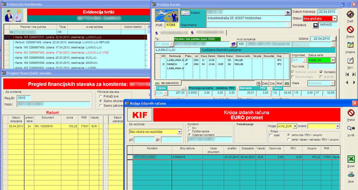
Task: Click the Pregled financijskih stavaka window title icon
Action: (x=4, y=73)
